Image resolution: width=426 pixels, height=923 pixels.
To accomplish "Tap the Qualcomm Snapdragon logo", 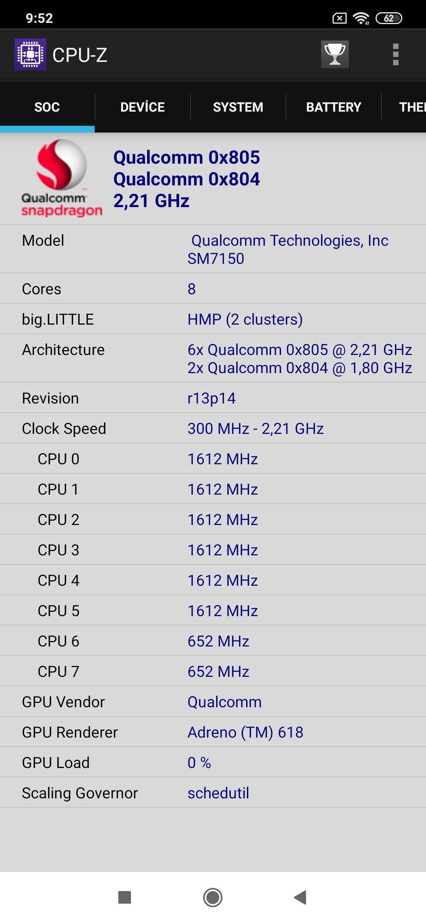I will click(x=62, y=178).
